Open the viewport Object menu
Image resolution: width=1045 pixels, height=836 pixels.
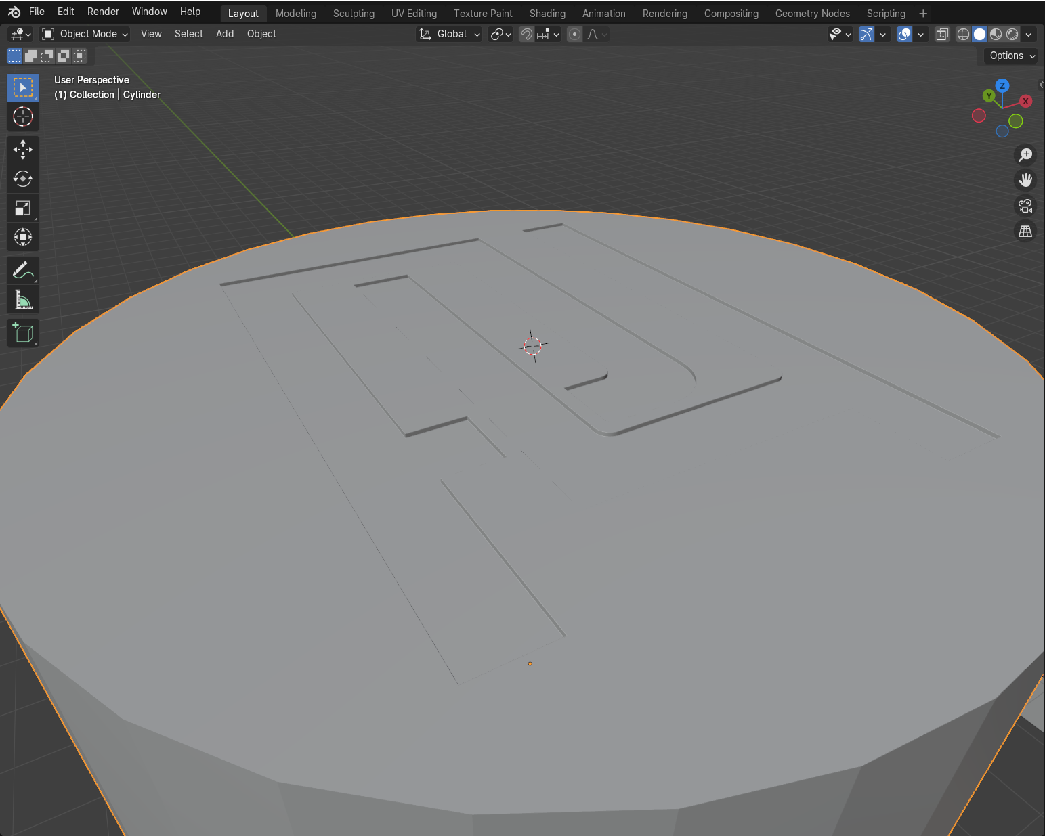coord(261,34)
